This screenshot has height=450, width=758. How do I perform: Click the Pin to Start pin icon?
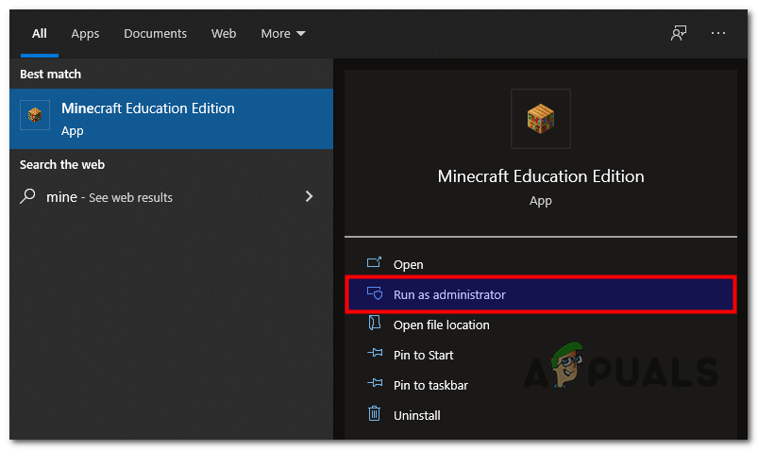tap(375, 353)
